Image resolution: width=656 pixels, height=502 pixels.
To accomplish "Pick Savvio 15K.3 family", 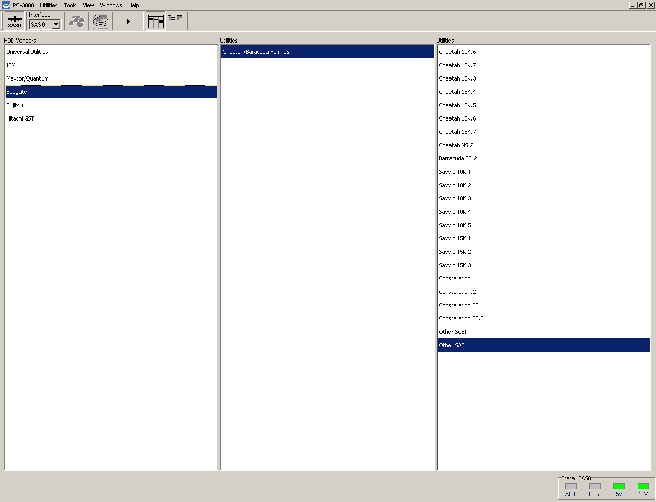I will [544, 265].
